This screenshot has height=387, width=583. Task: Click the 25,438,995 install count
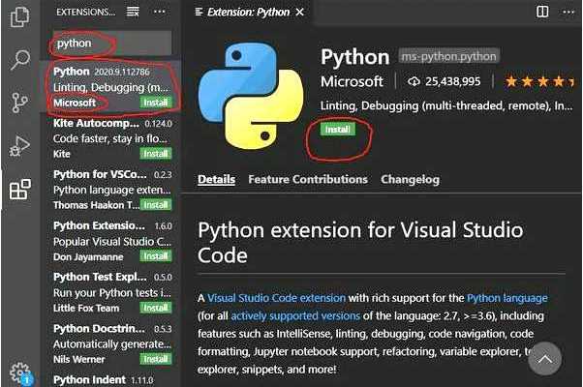[x=453, y=81]
